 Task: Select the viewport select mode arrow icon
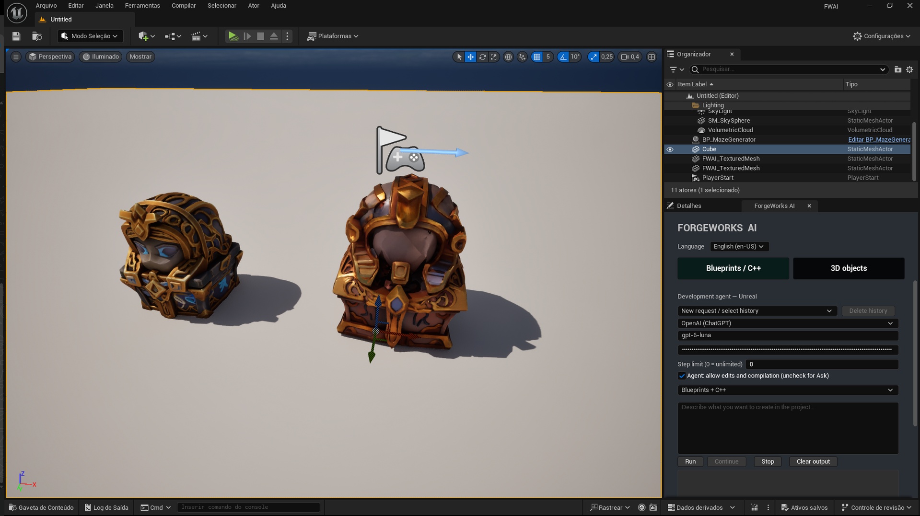click(459, 57)
